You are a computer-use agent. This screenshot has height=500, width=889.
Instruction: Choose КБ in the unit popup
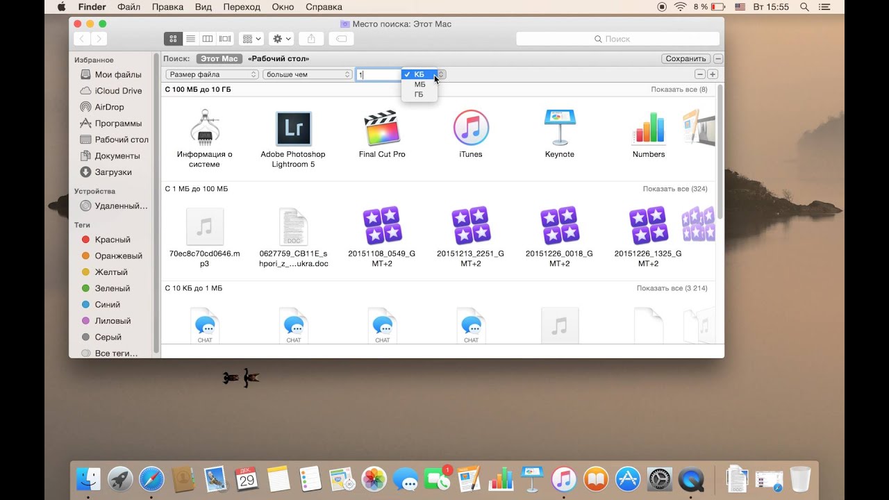click(419, 74)
